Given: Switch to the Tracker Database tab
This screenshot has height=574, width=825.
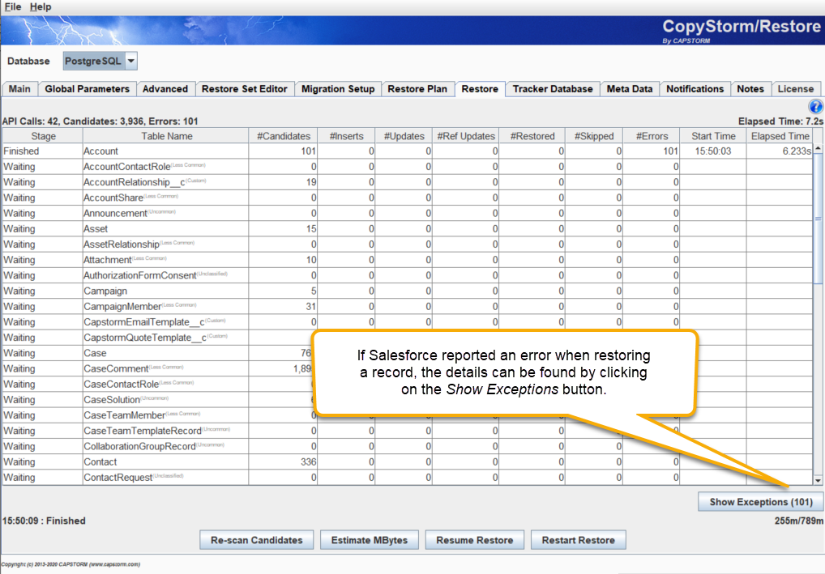Looking at the screenshot, I should [552, 89].
